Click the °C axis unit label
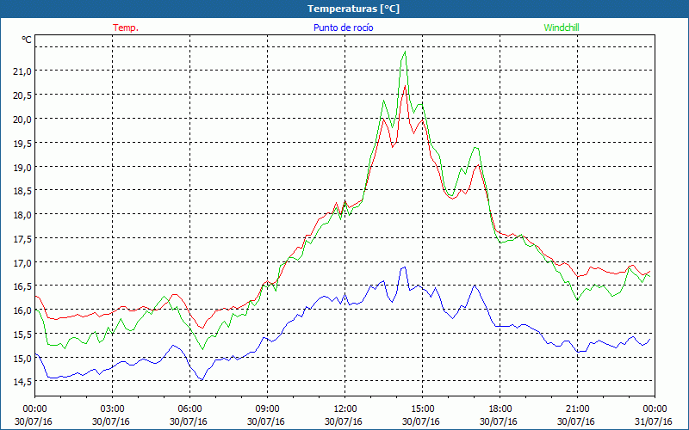689x430 pixels. (x=27, y=40)
